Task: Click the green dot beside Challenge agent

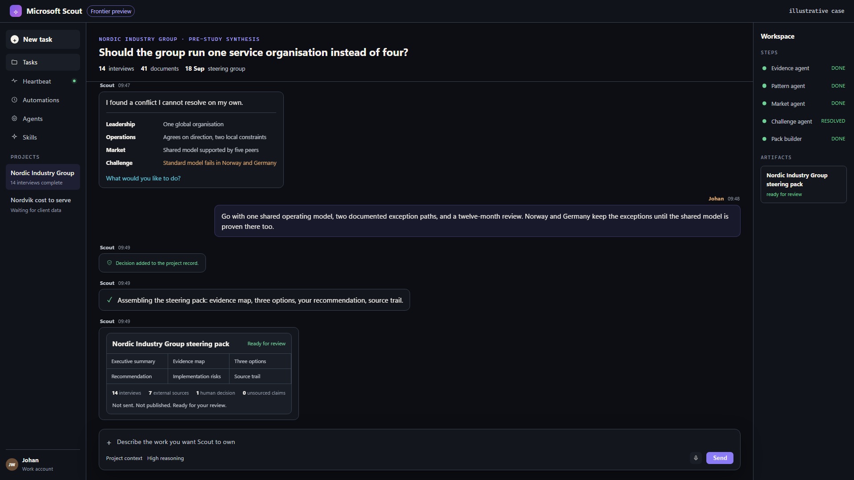Action: point(764,121)
